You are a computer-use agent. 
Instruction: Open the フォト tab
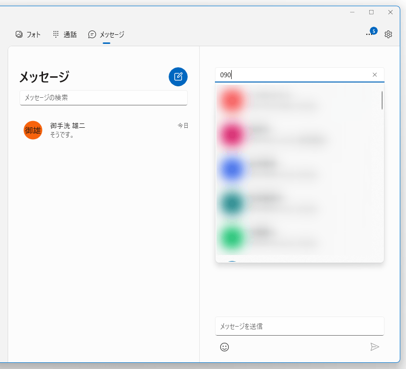(x=28, y=34)
